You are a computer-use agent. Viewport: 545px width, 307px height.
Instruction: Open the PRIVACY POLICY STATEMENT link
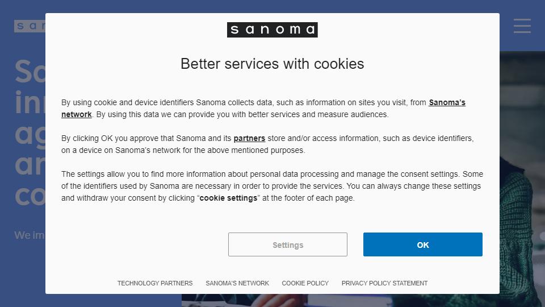(384, 283)
